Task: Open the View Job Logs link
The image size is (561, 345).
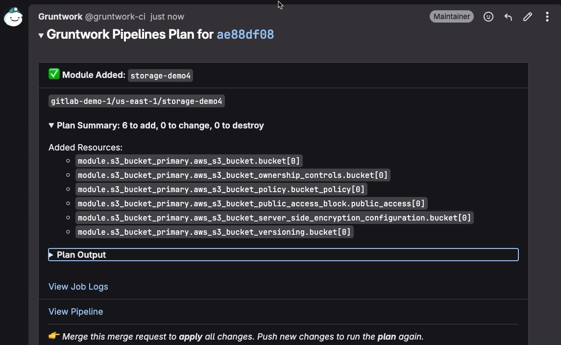Action: [78, 287]
